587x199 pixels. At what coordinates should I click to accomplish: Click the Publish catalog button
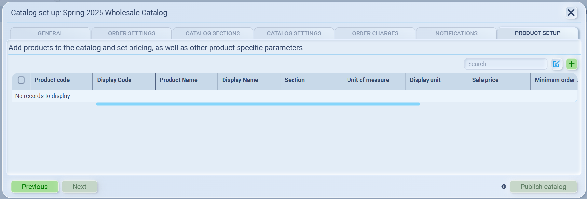[543, 187]
